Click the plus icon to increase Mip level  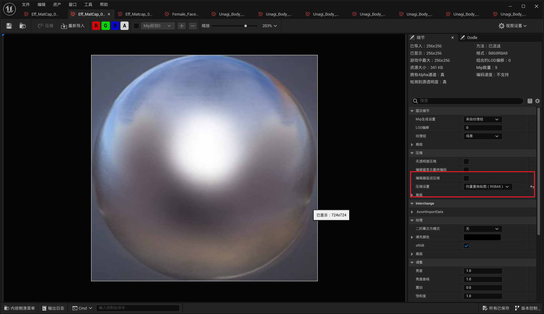click(182, 26)
